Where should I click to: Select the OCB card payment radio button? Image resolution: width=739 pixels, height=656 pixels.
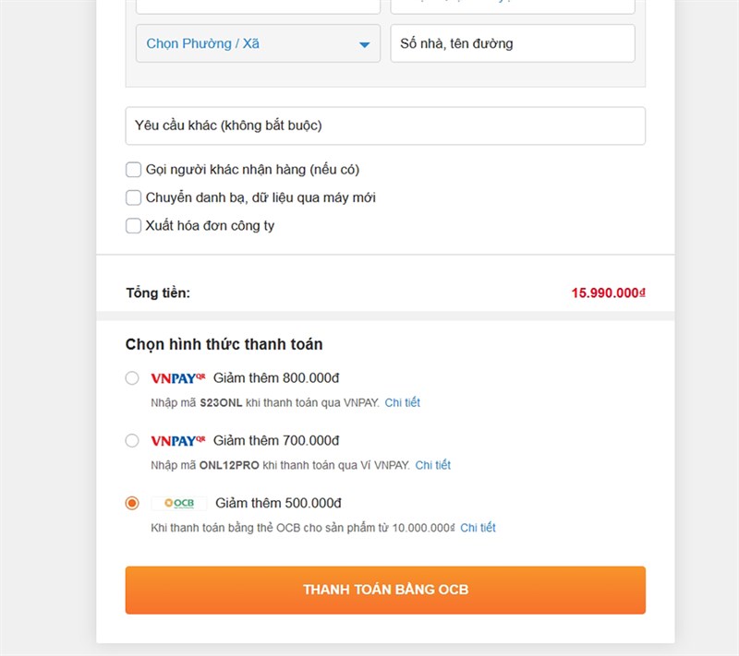pos(132,503)
